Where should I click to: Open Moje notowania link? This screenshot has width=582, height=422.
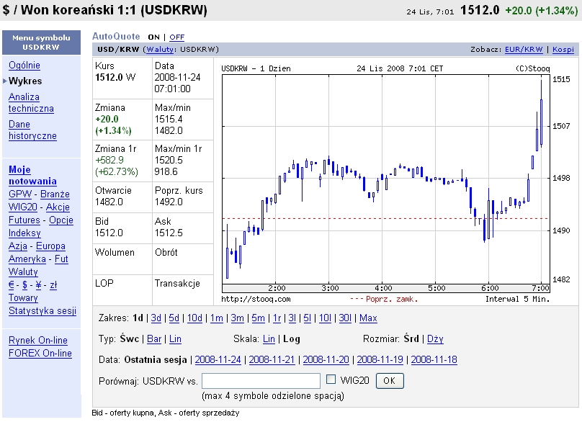point(32,176)
